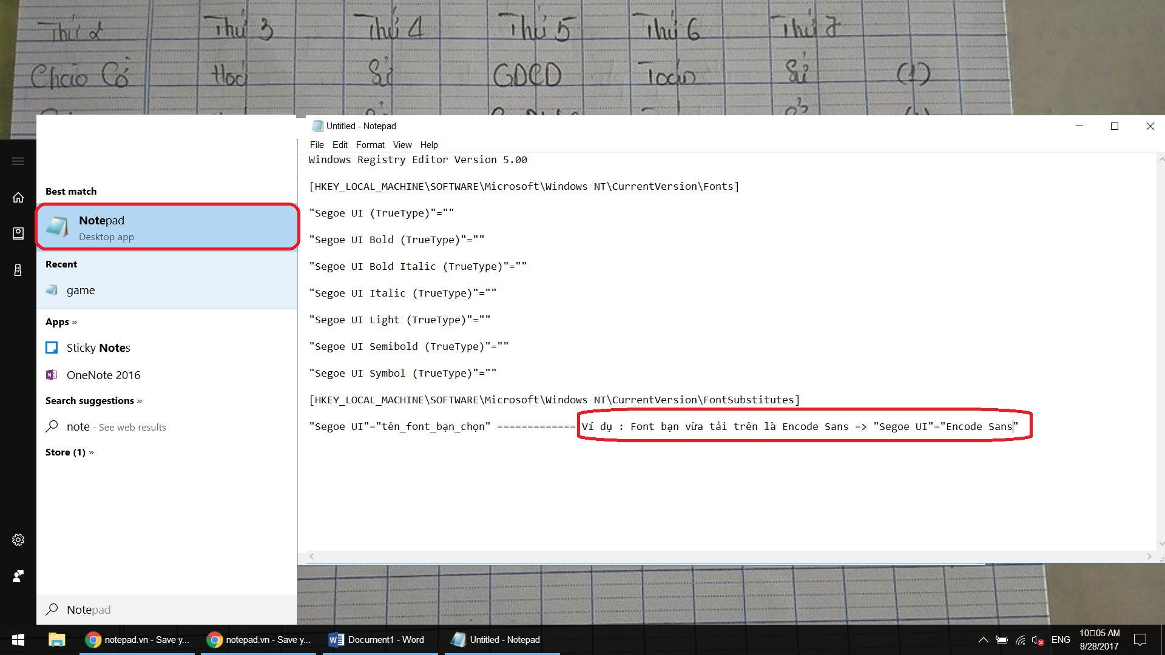The width and height of the screenshot is (1165, 655).
Task: Open the Notebook icon in sidebar
Action: pyautogui.click(x=18, y=233)
